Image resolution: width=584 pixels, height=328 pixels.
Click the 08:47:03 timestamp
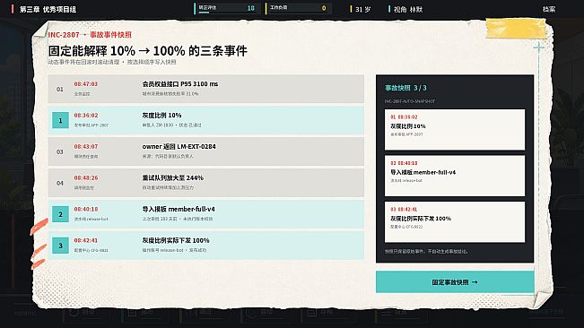tap(85, 84)
